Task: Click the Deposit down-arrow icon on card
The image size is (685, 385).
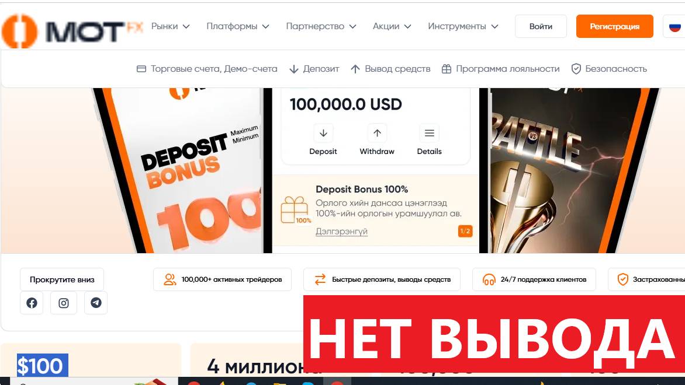Action: click(323, 133)
